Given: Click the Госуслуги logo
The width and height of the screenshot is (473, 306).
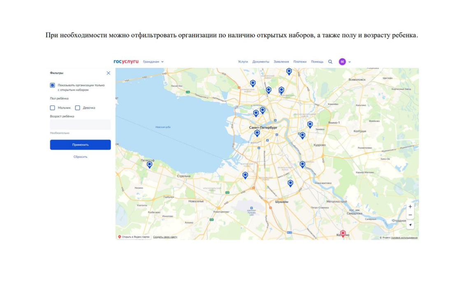Looking at the screenshot, I should [126, 62].
